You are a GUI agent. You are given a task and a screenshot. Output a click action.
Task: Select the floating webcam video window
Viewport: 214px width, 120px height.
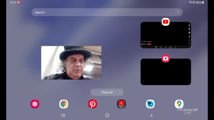coord(71,63)
